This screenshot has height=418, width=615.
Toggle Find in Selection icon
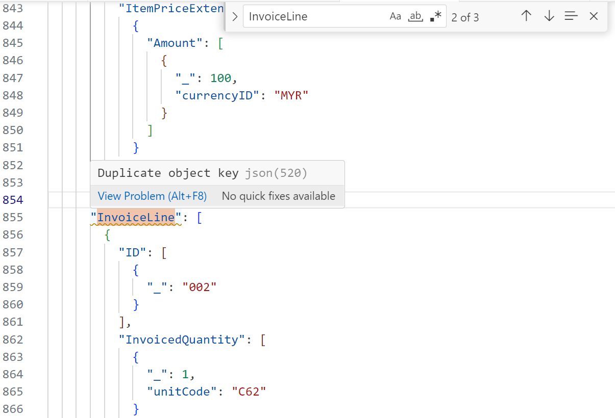pos(571,16)
